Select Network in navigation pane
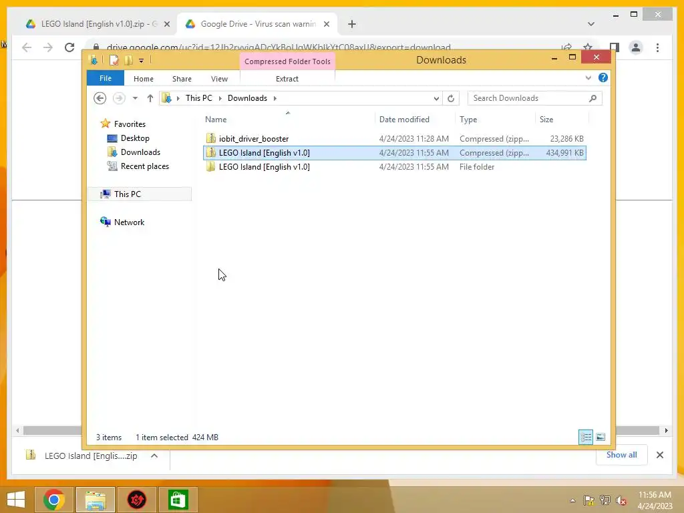Screen dimensions: 684x513 point(122,222)
